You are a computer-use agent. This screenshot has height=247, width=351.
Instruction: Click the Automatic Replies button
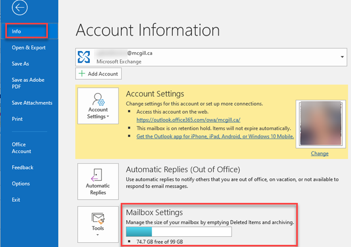click(98, 181)
